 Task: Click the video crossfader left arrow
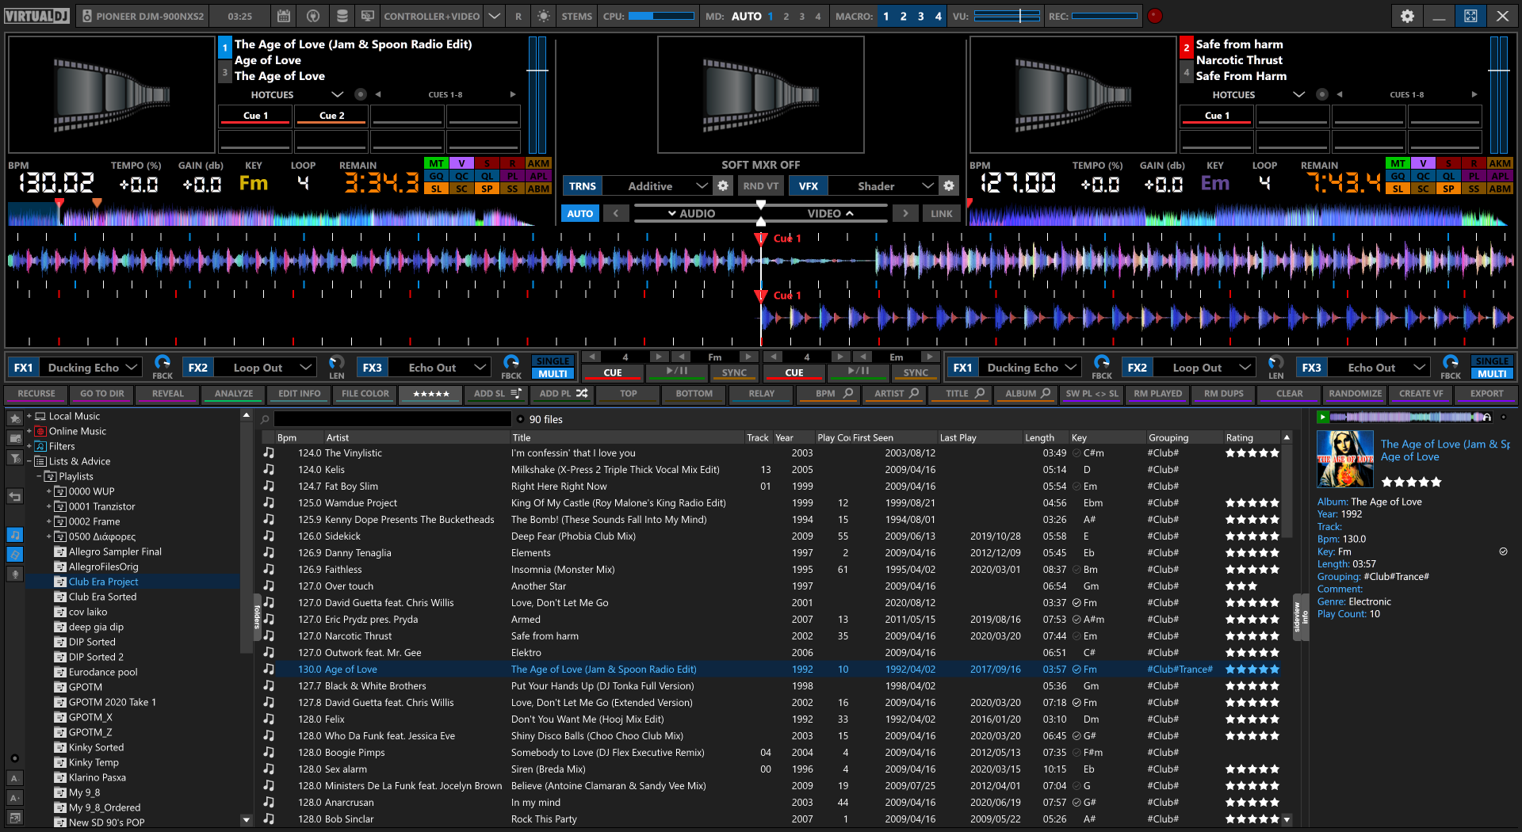pos(616,213)
